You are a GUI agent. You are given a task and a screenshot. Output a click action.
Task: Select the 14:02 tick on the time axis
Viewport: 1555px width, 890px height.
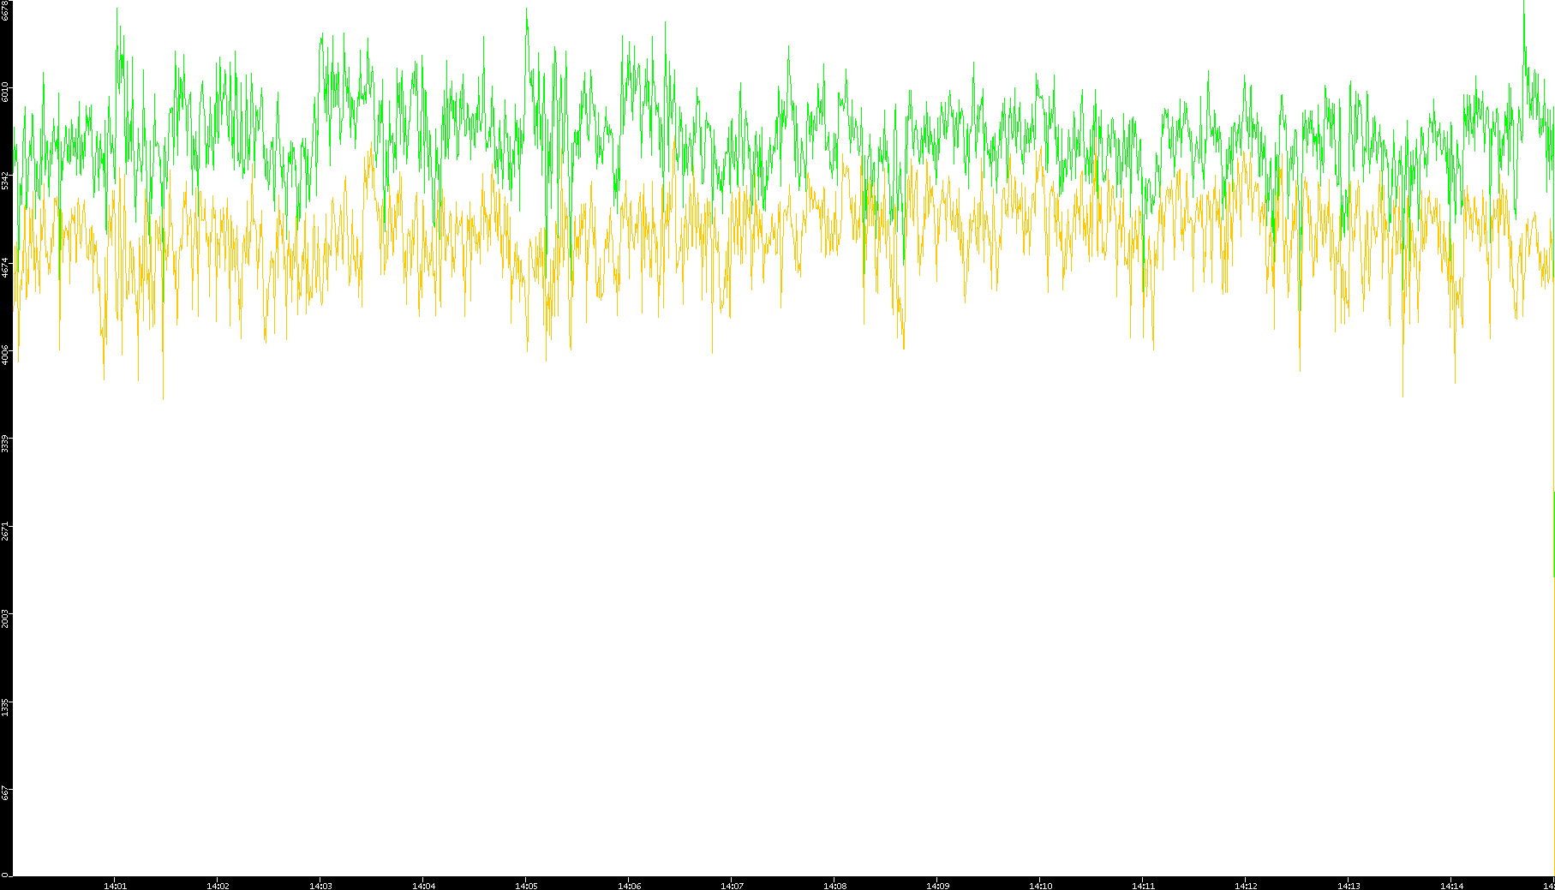click(218, 886)
